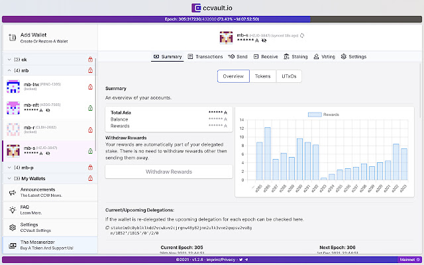
Task: Select the mb-r wallet in sidebar
Action: (x=50, y=130)
